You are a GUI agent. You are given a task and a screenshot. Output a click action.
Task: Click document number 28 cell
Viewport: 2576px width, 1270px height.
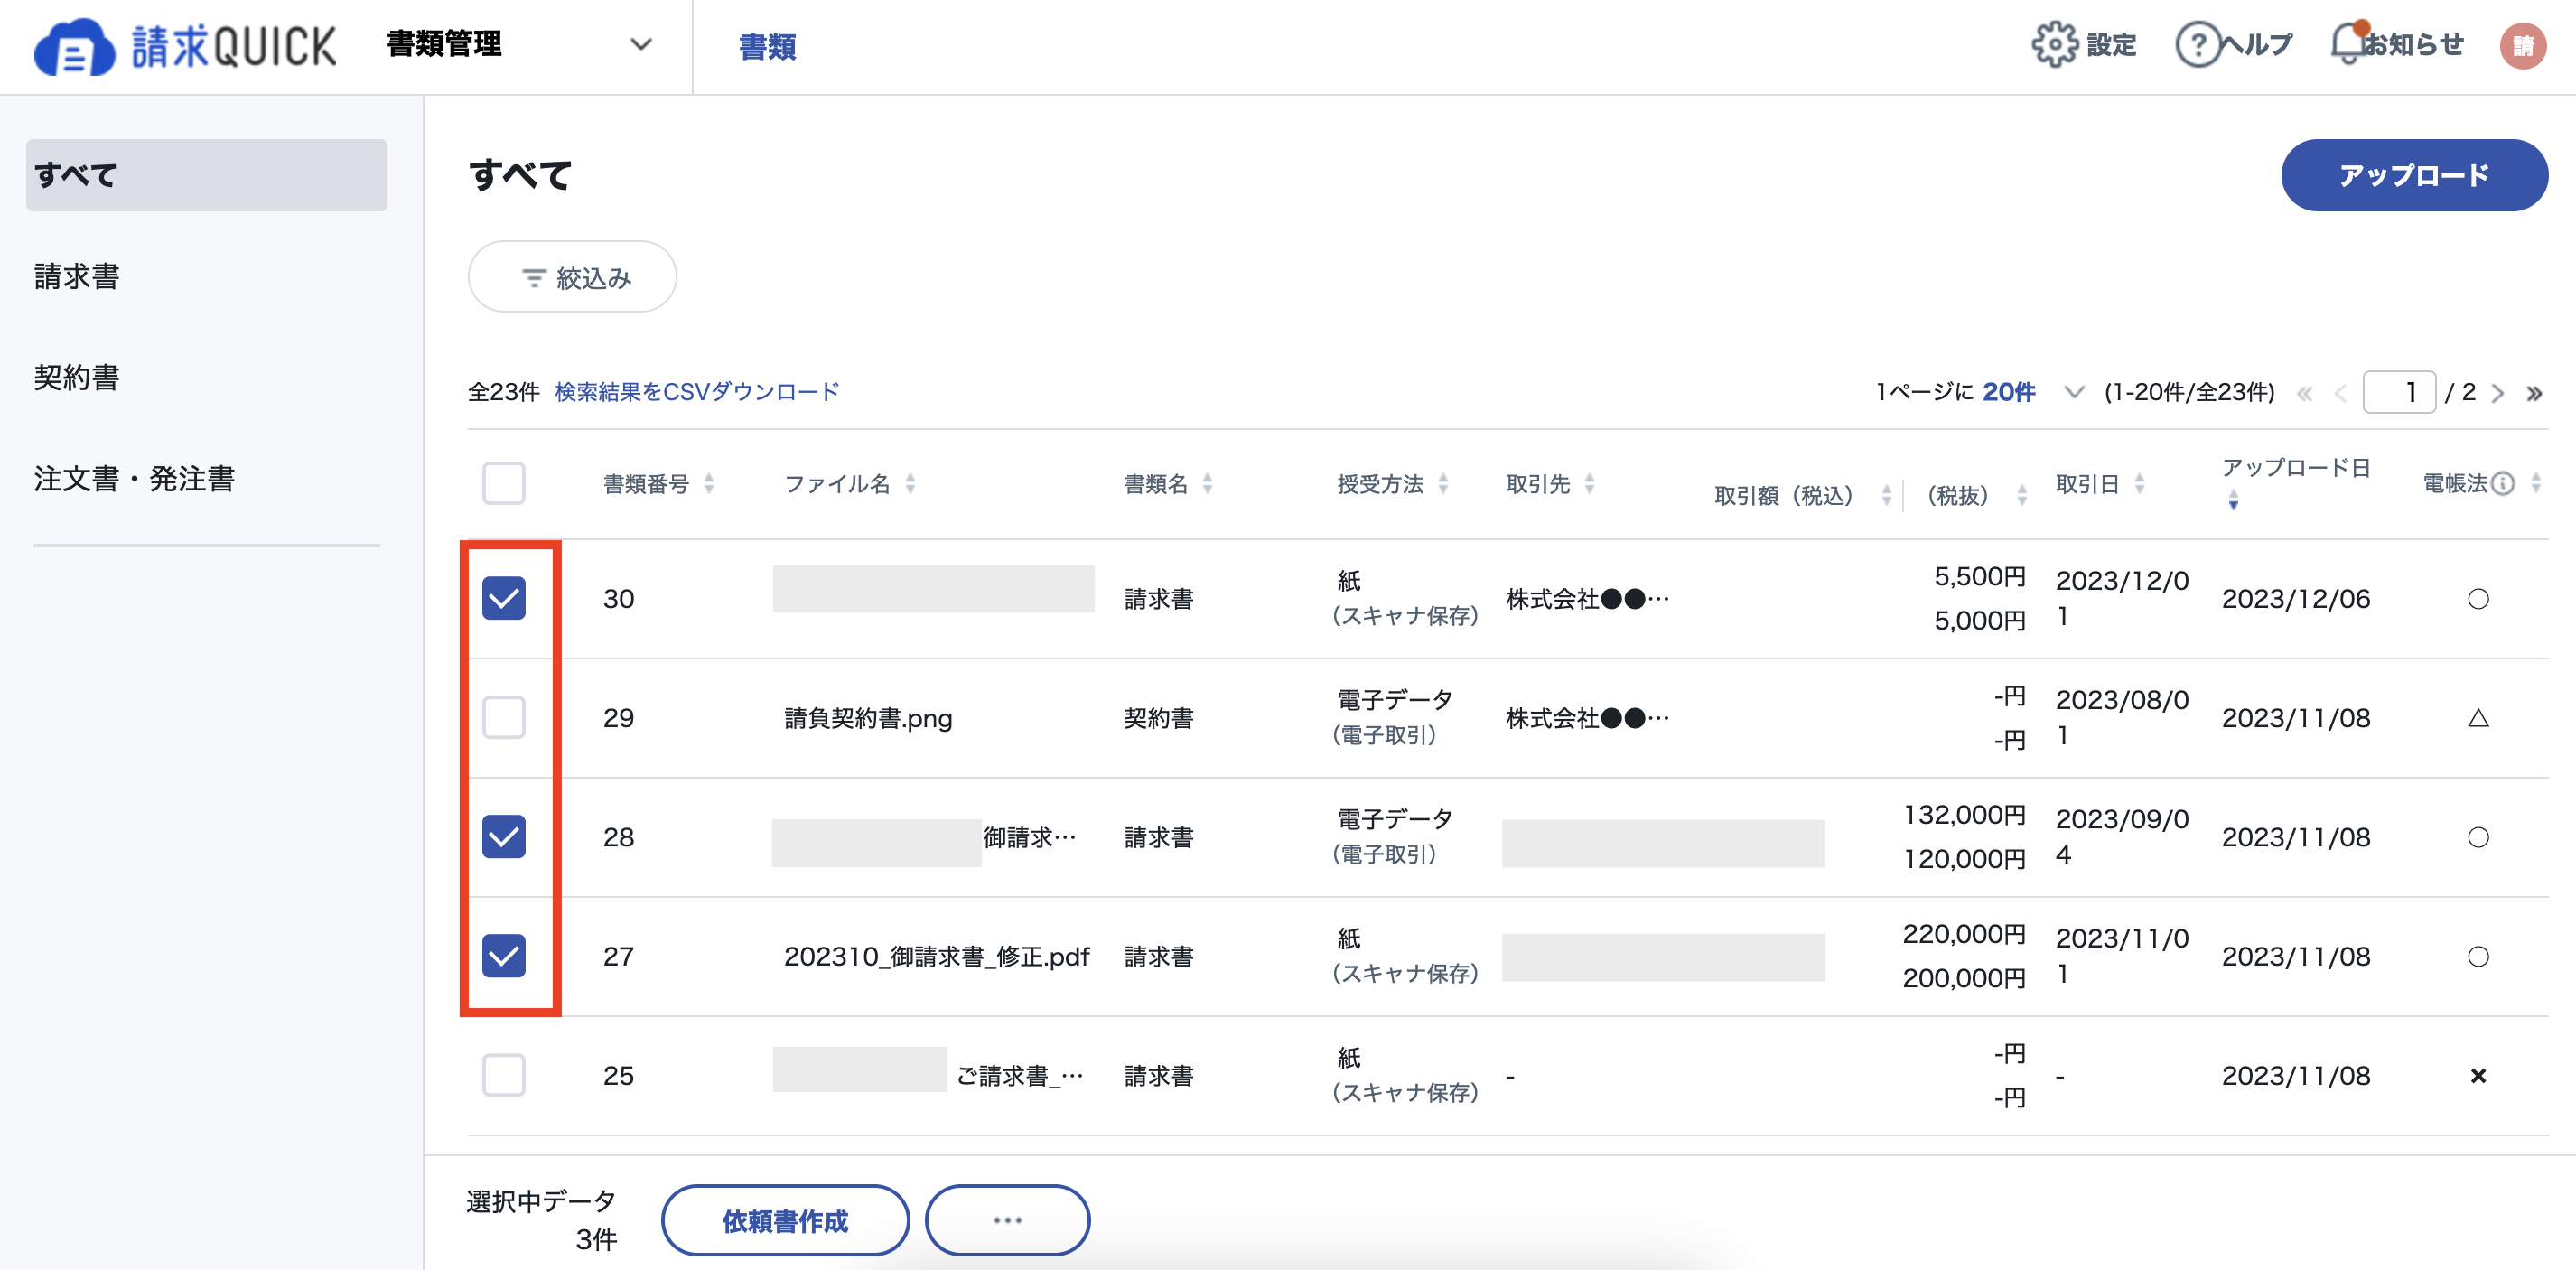pyautogui.click(x=619, y=837)
